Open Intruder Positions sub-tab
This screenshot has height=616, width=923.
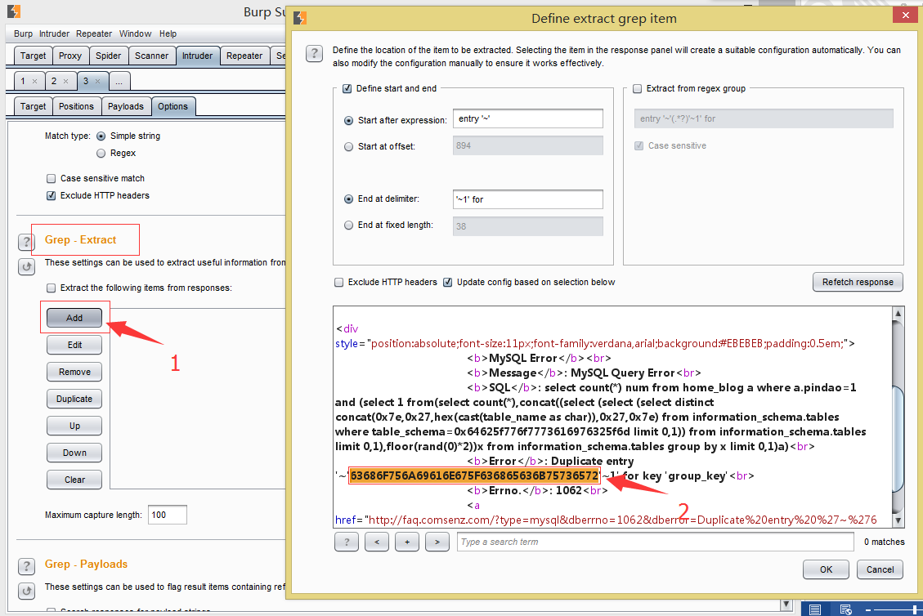(x=76, y=106)
